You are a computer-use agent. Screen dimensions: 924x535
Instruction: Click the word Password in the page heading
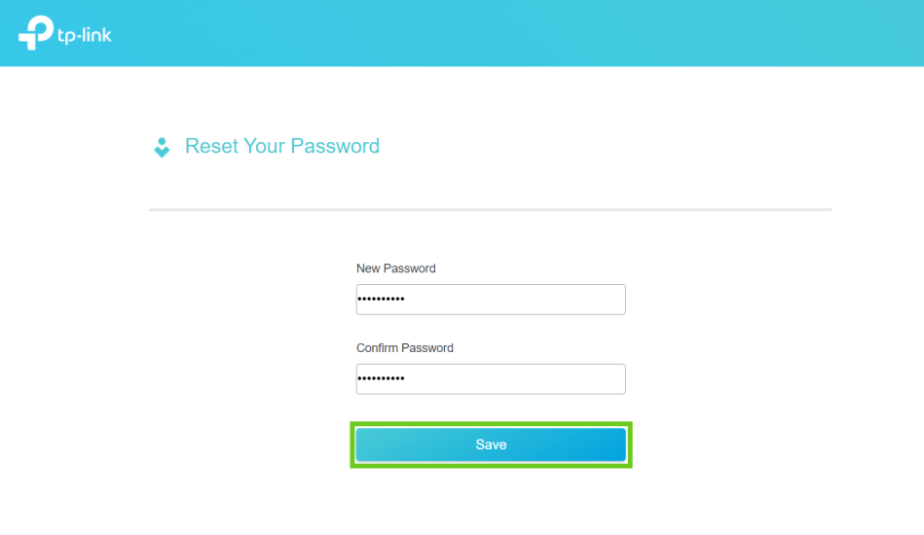(335, 147)
